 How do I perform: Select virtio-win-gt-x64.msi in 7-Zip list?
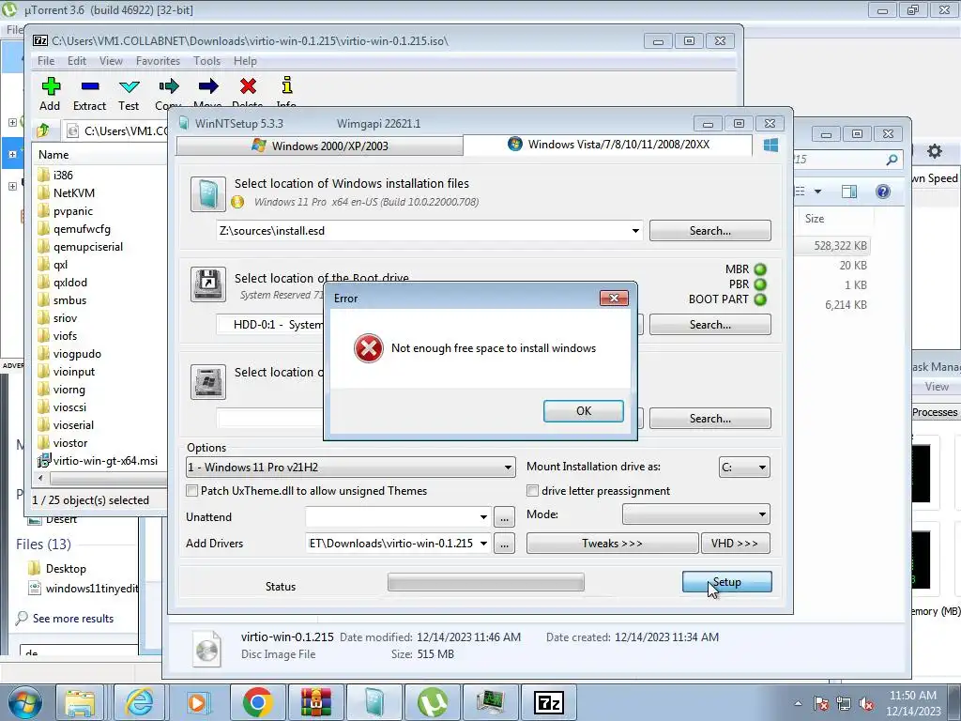98,460
